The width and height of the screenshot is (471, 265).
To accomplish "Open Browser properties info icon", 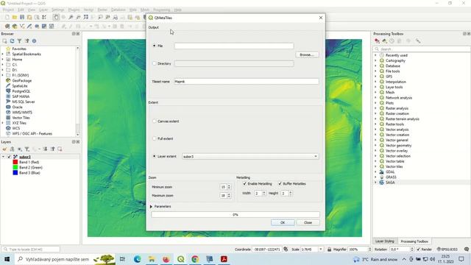I will click(35, 41).
